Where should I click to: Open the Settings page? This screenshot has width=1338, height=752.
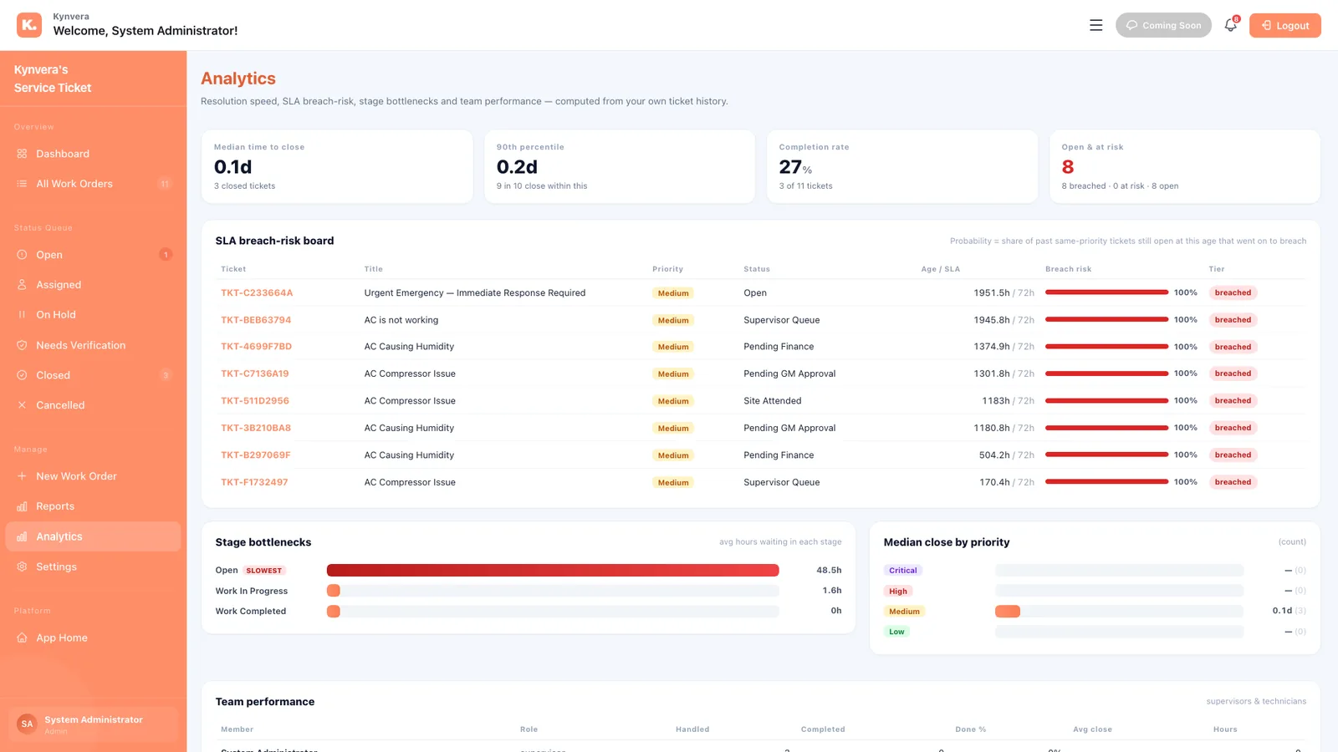pyautogui.click(x=93, y=567)
